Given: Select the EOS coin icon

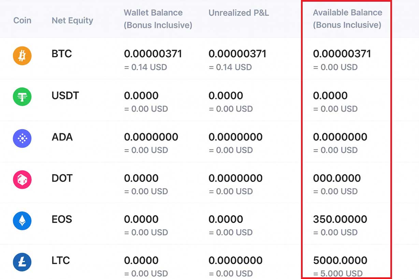Looking at the screenshot, I should click(22, 221).
